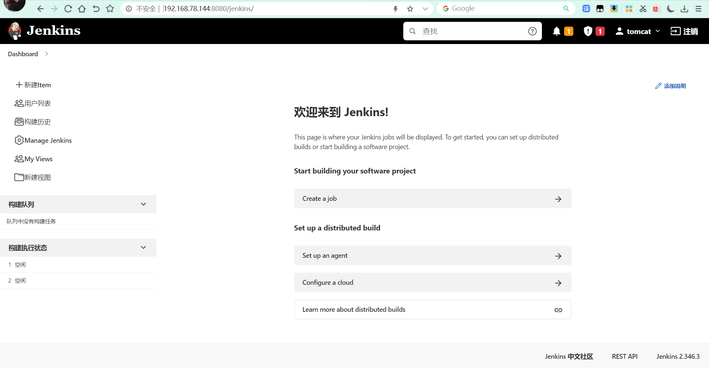
Task: Click the Jenkins 2.346.3 version link
Action: (x=678, y=357)
